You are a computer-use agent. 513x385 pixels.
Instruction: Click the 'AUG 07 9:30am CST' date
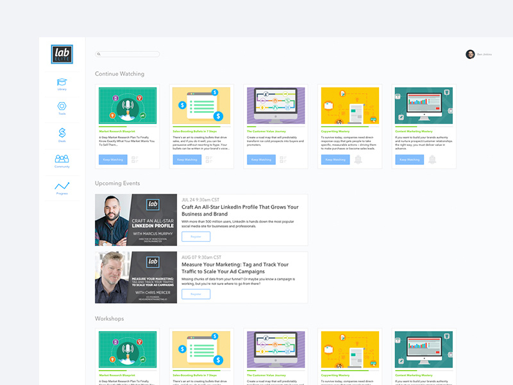coord(201,257)
